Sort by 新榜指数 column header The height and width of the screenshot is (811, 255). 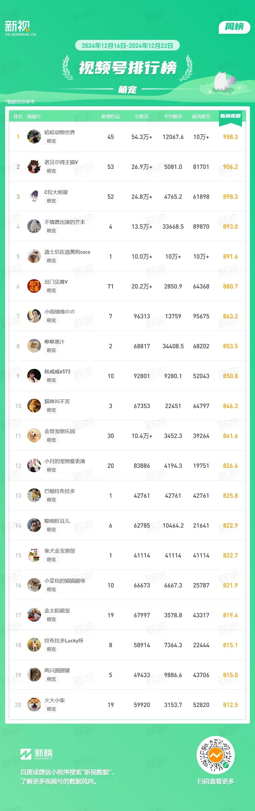coord(230,116)
